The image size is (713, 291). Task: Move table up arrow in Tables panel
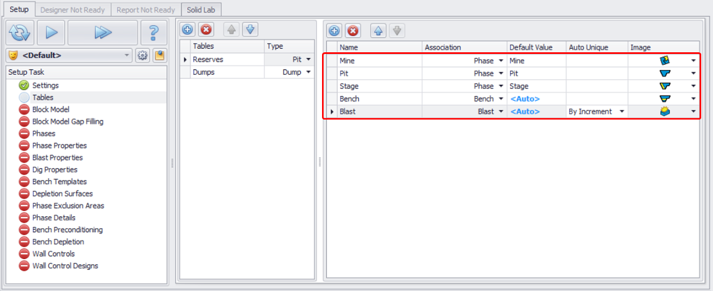[232, 29]
